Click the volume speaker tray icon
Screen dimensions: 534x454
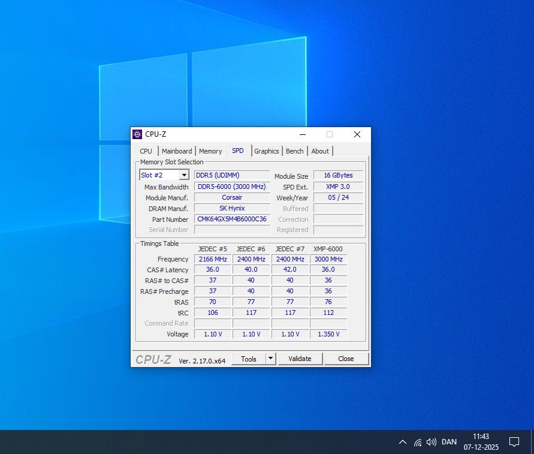point(431,442)
